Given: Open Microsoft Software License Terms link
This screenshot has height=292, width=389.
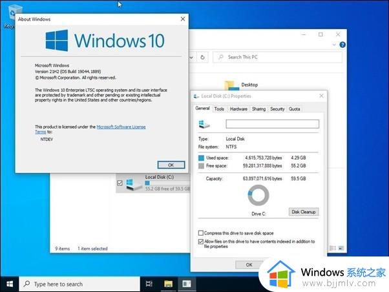Looking at the screenshot, I should pos(121,127).
